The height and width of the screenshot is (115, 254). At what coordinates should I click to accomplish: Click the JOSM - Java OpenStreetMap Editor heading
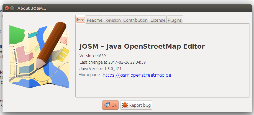pyautogui.click(x=142, y=46)
